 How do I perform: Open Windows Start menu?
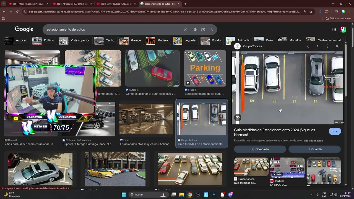(124, 195)
